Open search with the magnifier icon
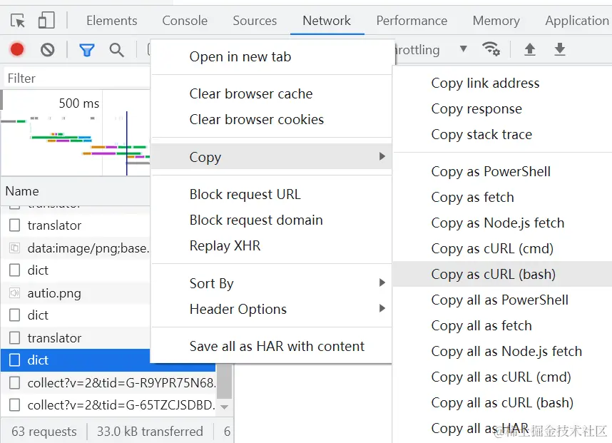The height and width of the screenshot is (443, 612). [x=117, y=50]
